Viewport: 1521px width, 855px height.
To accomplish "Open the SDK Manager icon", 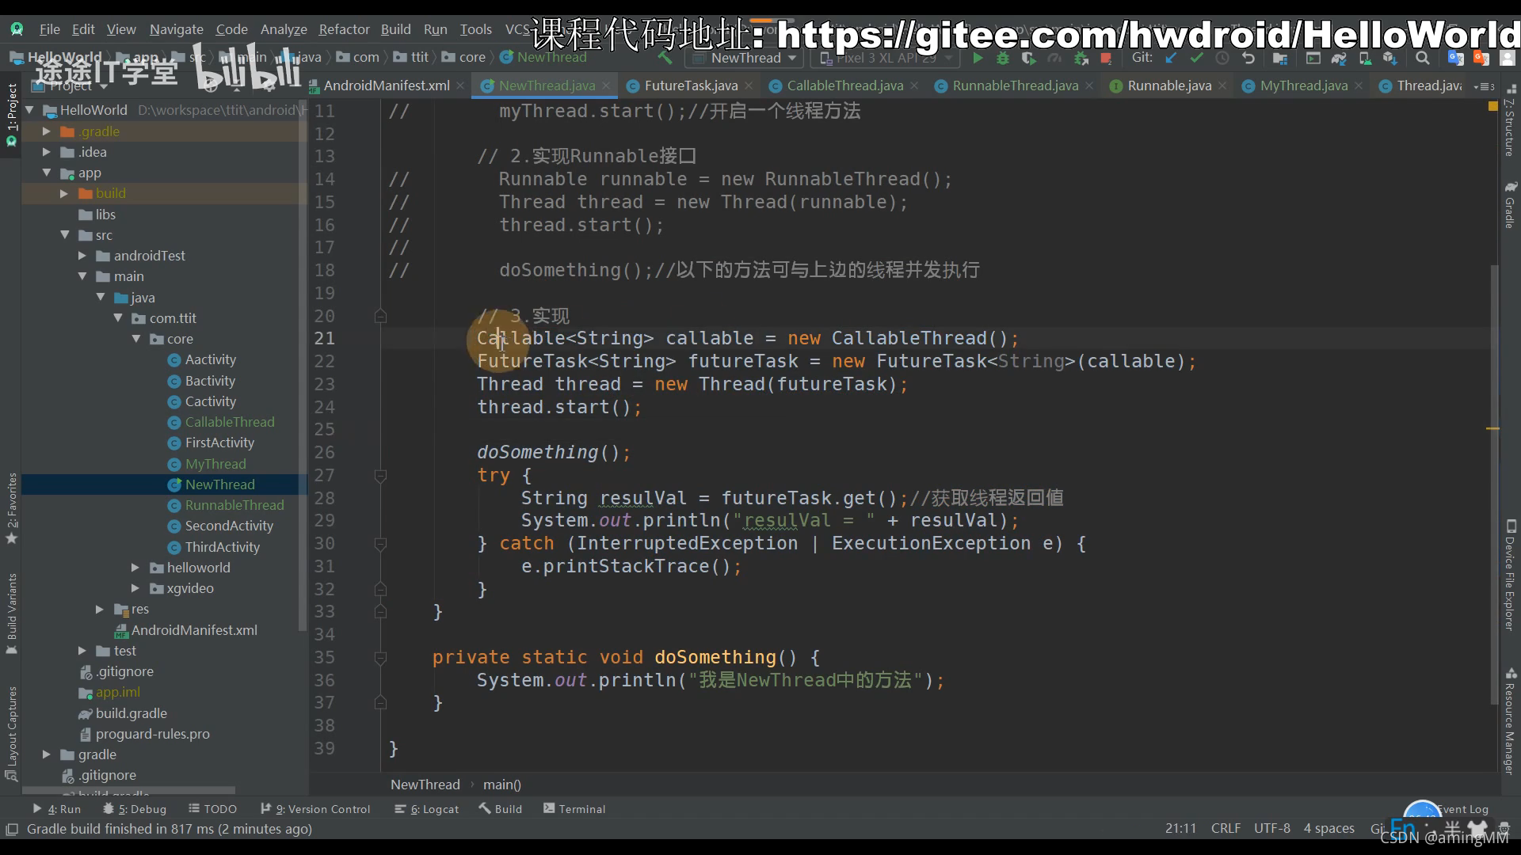I will click(x=1389, y=58).
